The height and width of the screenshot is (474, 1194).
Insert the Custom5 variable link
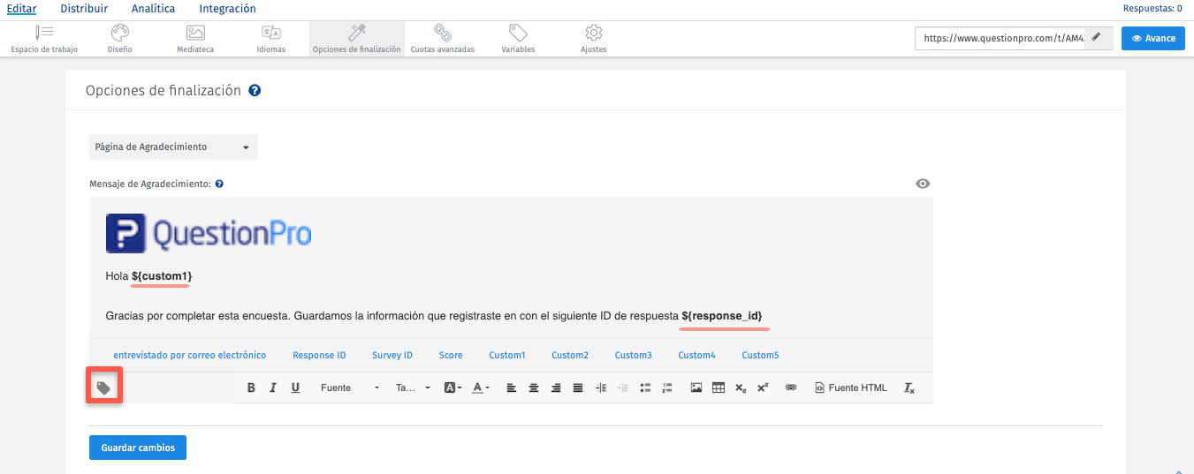(760, 355)
